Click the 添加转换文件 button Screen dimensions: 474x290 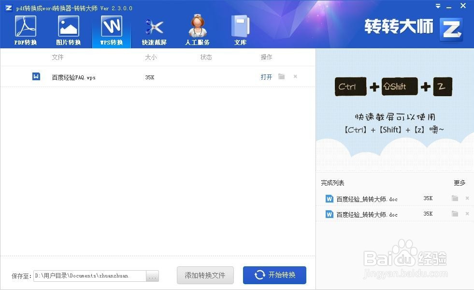[x=205, y=275]
